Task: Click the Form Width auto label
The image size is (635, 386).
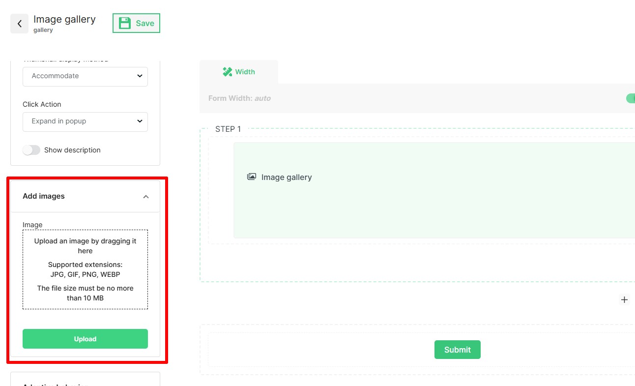Action: point(239,98)
